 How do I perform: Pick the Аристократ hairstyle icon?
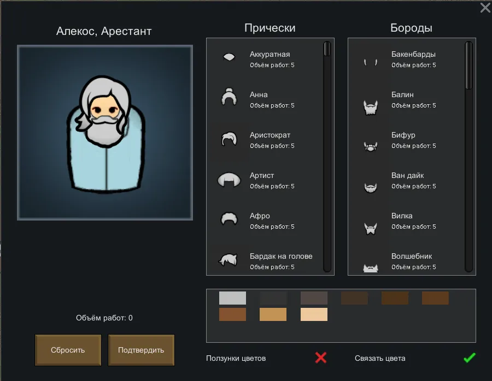click(x=229, y=139)
